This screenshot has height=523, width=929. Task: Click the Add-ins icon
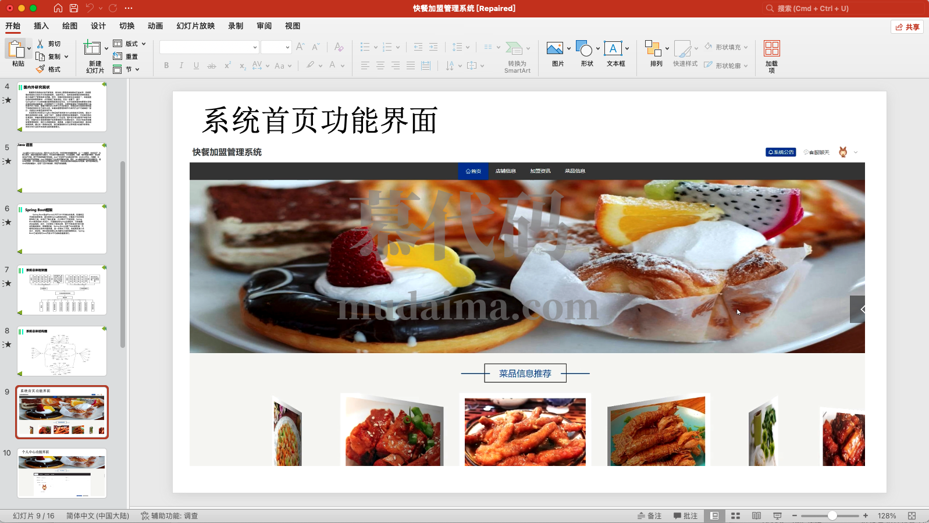coord(772,48)
